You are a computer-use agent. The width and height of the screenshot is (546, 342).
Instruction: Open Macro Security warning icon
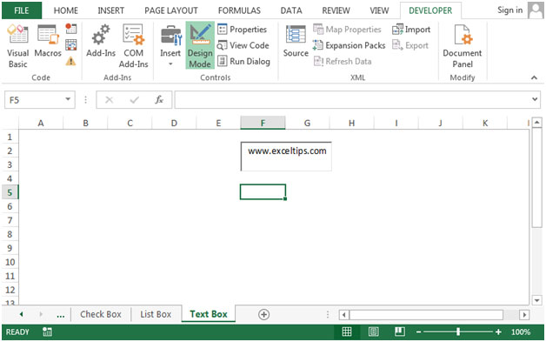click(x=70, y=61)
